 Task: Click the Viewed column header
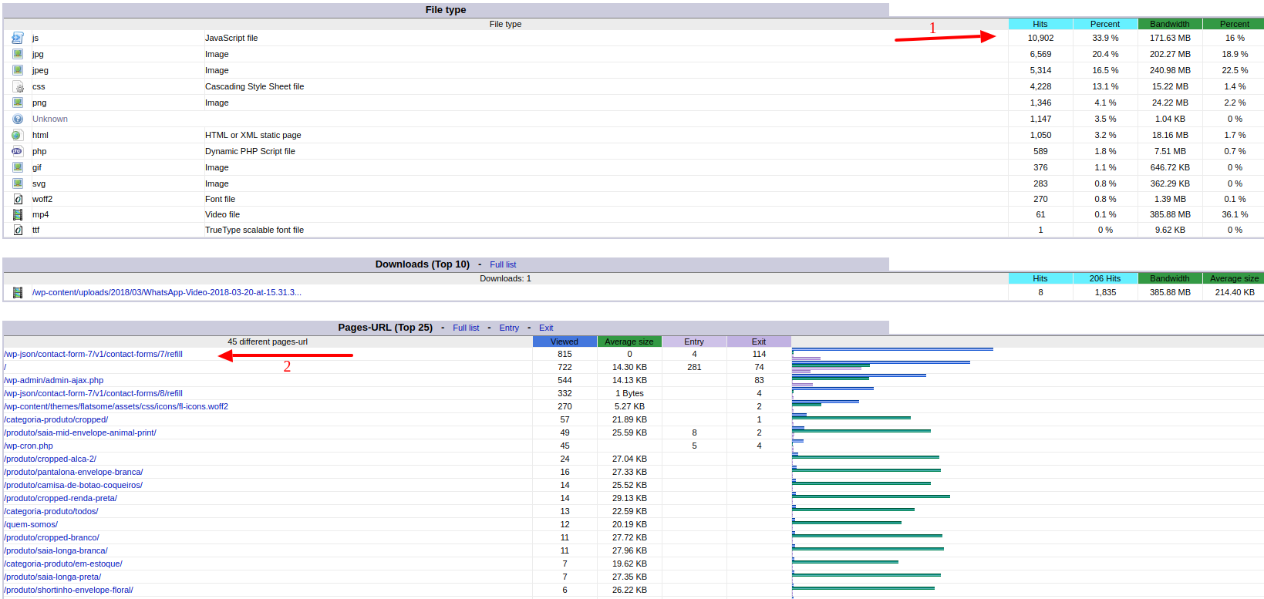[565, 342]
